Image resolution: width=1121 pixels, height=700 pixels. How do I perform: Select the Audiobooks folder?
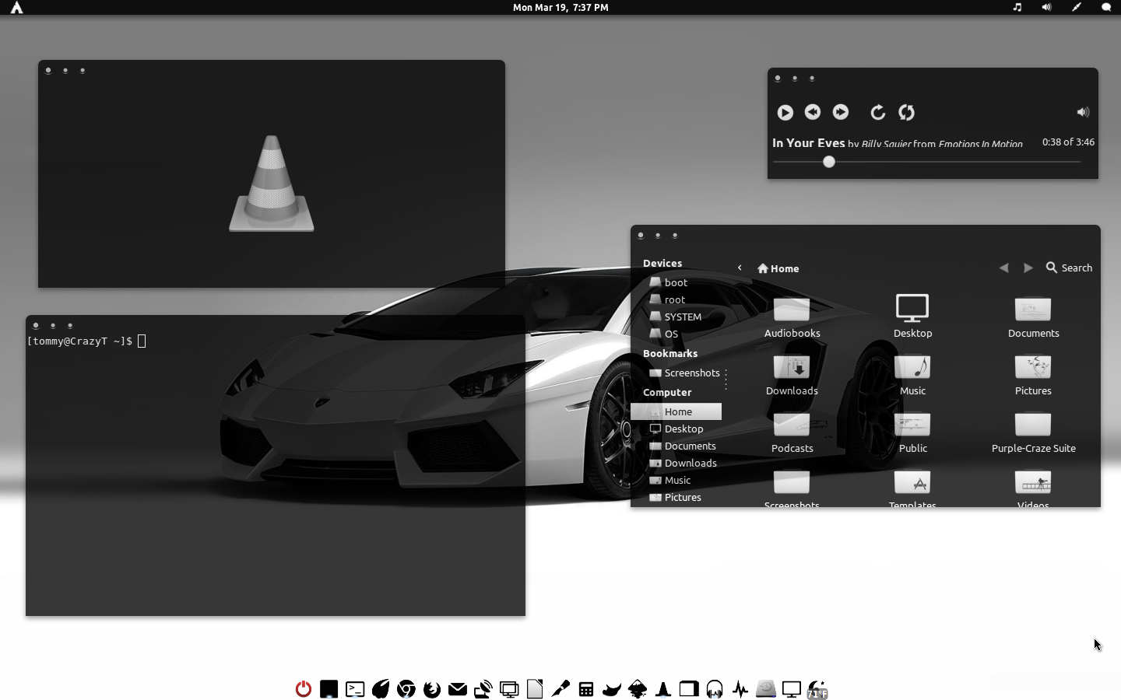click(792, 317)
